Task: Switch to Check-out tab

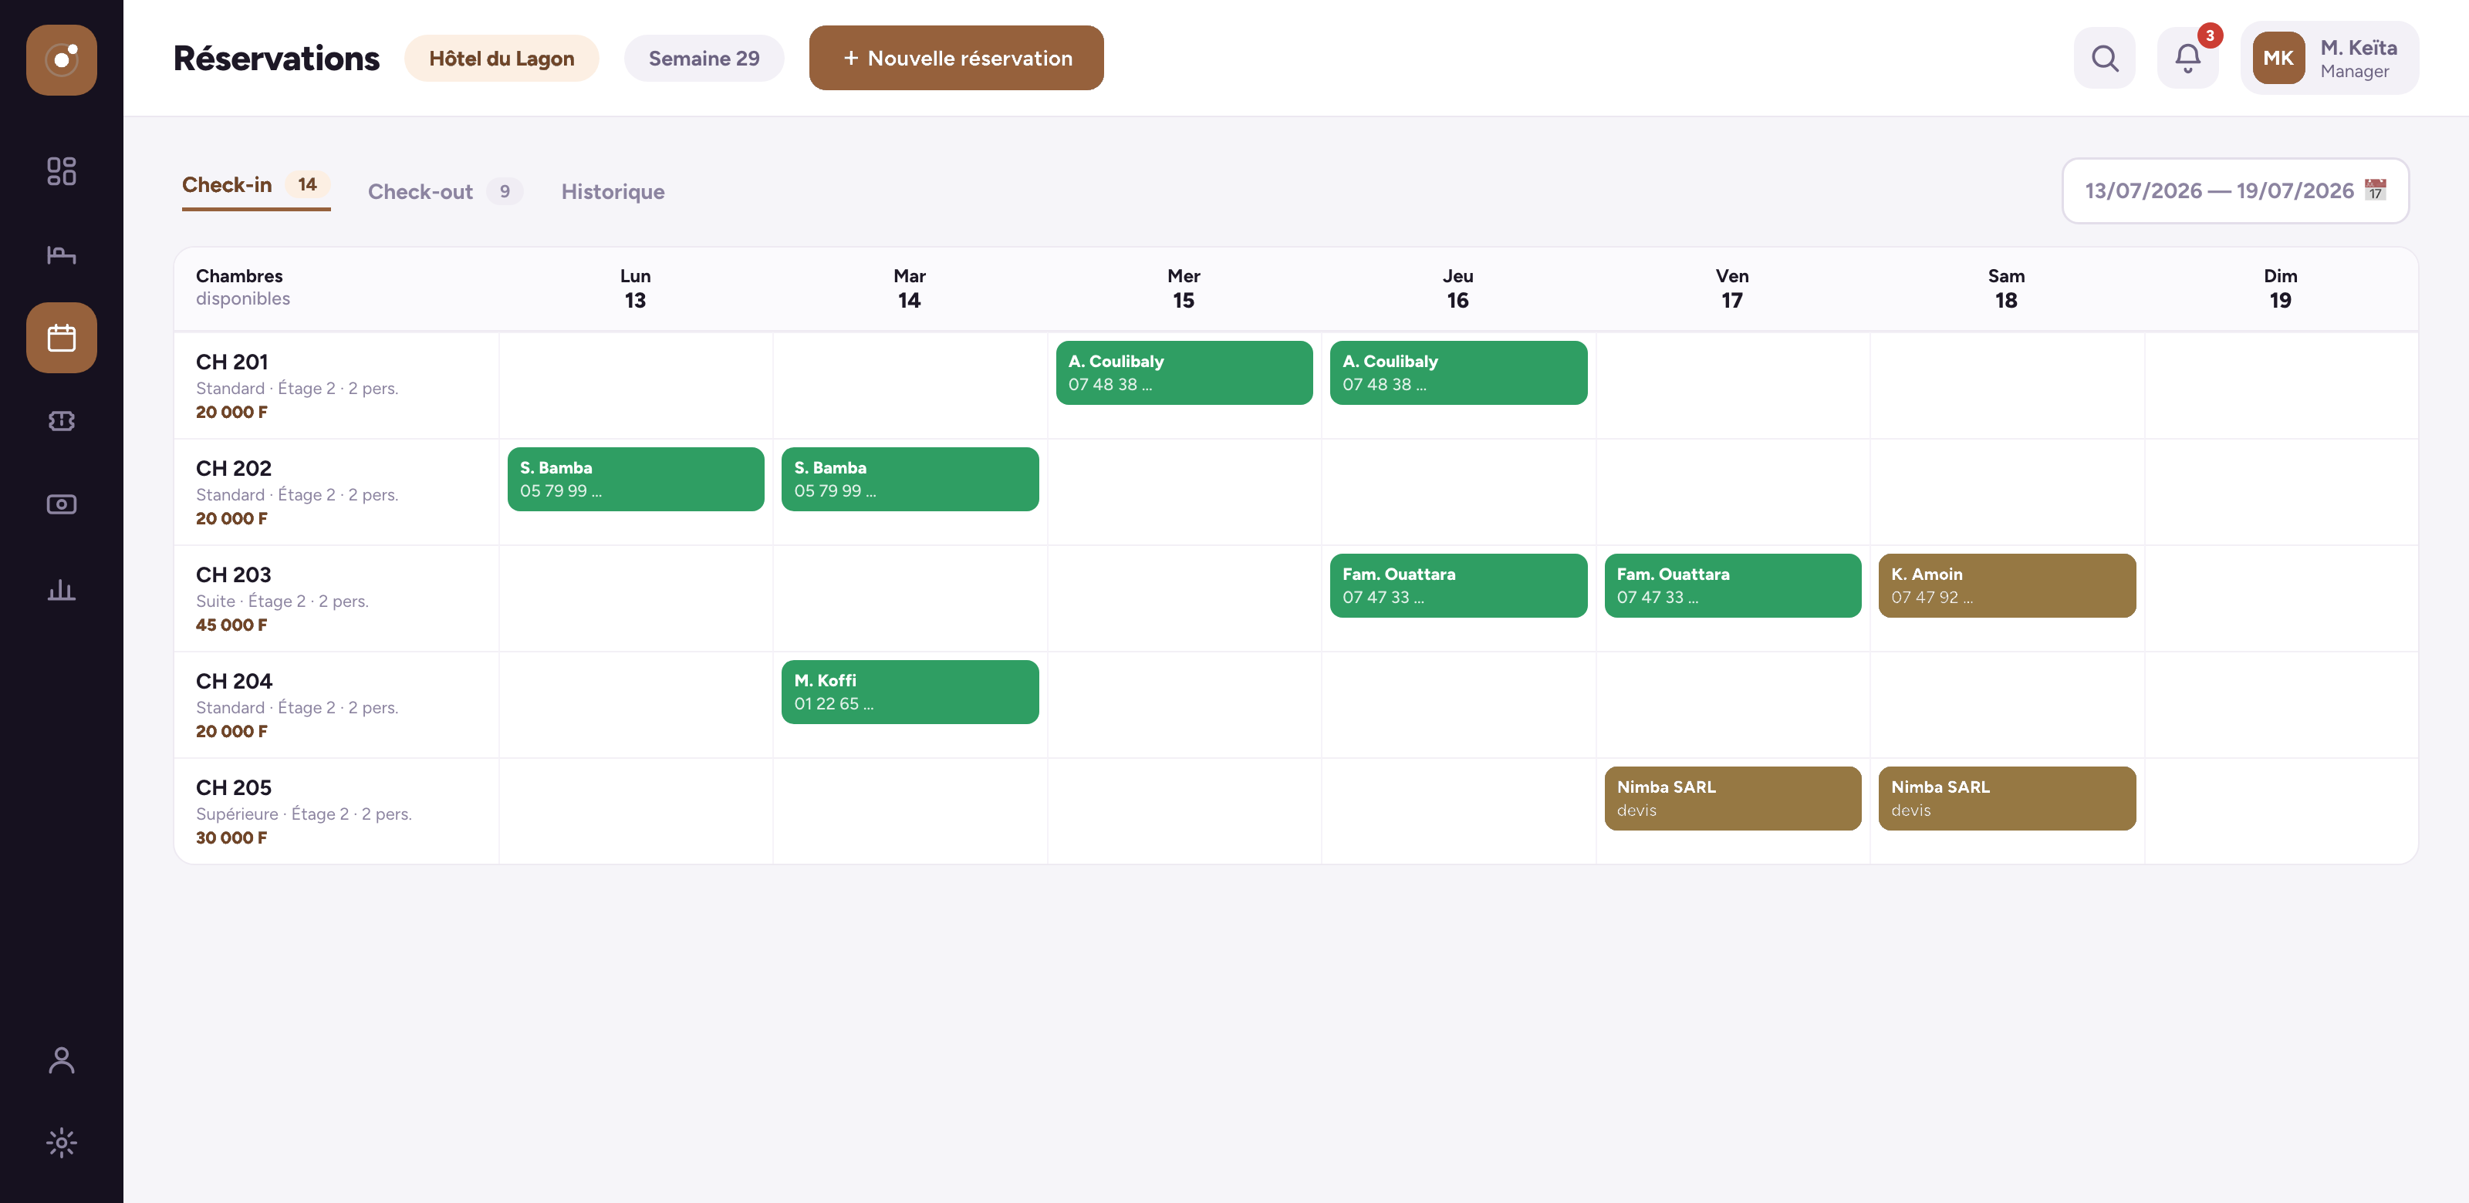Action: (x=444, y=191)
